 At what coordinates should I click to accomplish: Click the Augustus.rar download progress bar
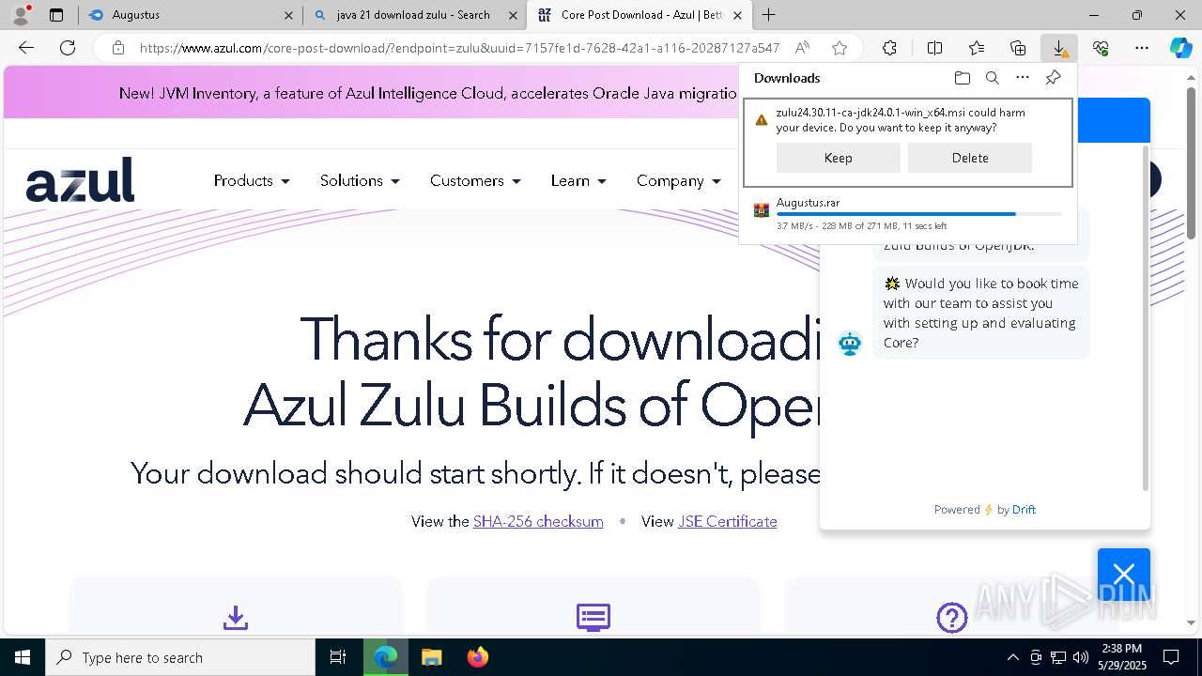918,214
